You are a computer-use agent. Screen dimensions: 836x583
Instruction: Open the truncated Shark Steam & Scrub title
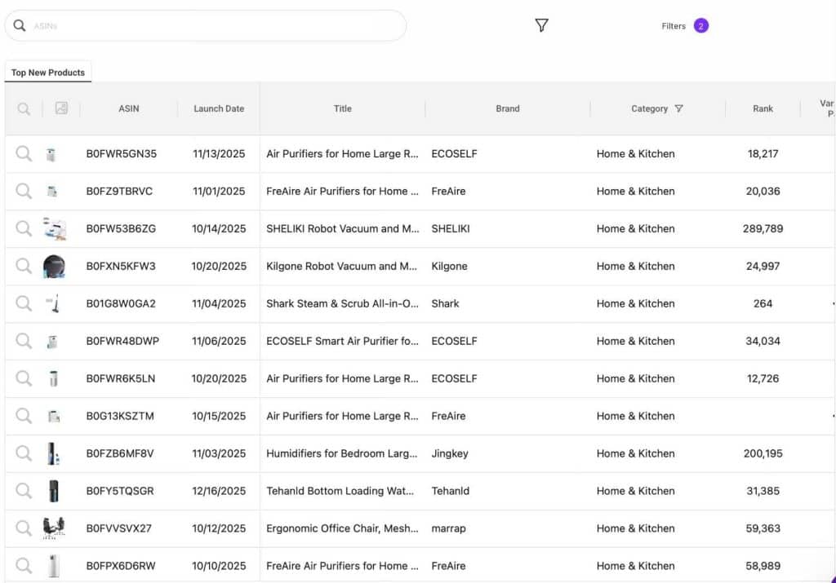pos(342,303)
